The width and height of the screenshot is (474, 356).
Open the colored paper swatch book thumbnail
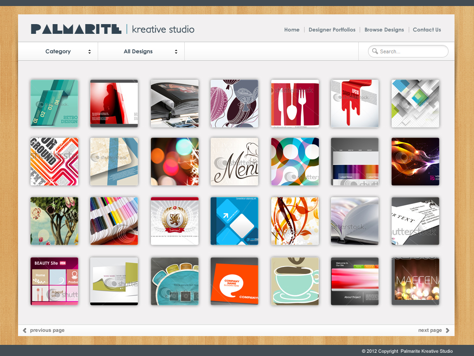pyautogui.click(x=114, y=221)
